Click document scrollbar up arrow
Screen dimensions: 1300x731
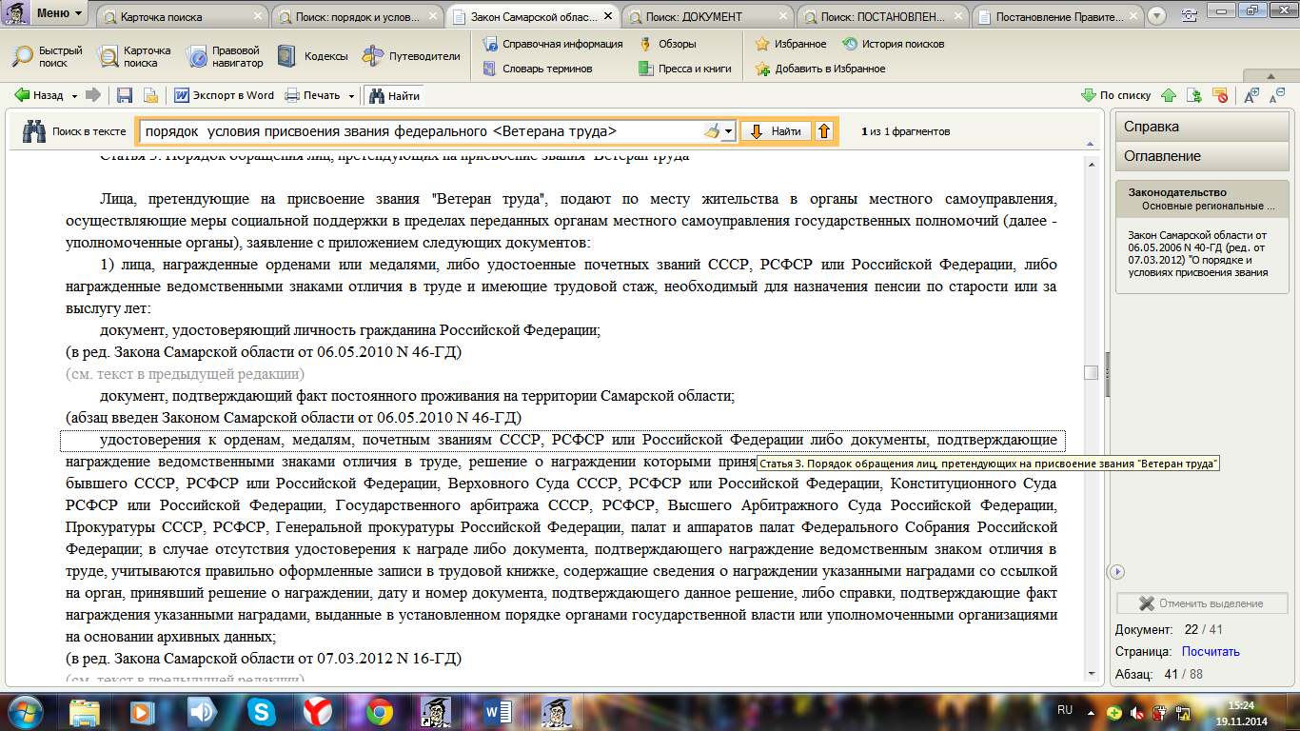1091,165
